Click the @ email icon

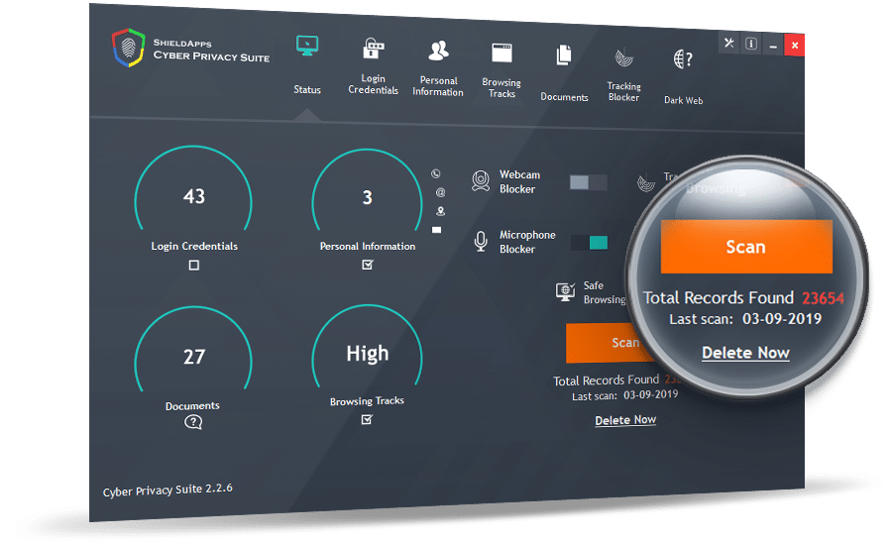[440, 192]
